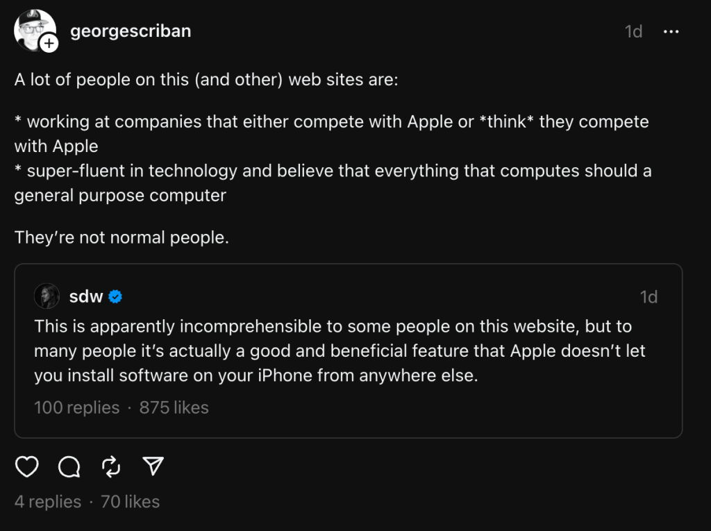Click the quoted post's 1d timestamp
The width and height of the screenshot is (711, 531).
click(649, 297)
